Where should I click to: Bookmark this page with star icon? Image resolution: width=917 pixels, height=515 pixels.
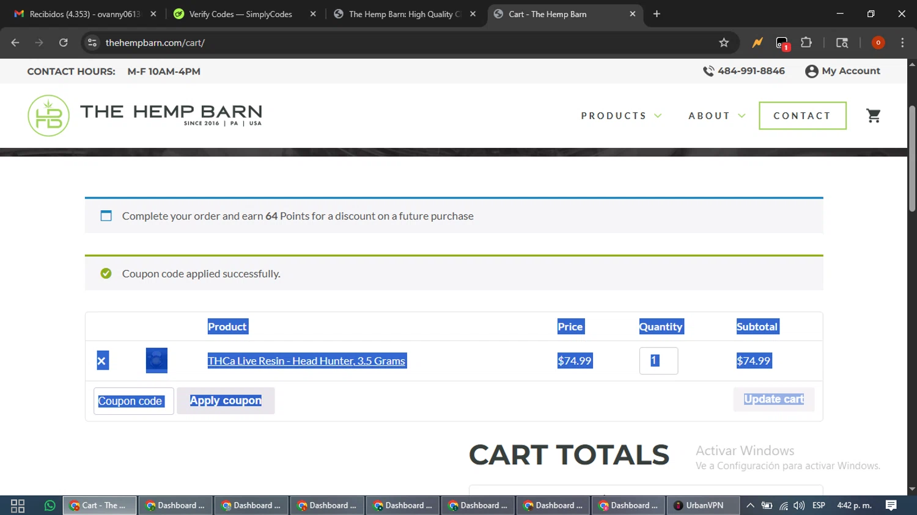pos(724,43)
